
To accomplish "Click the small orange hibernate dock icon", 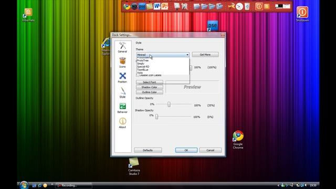I will [267, 6].
